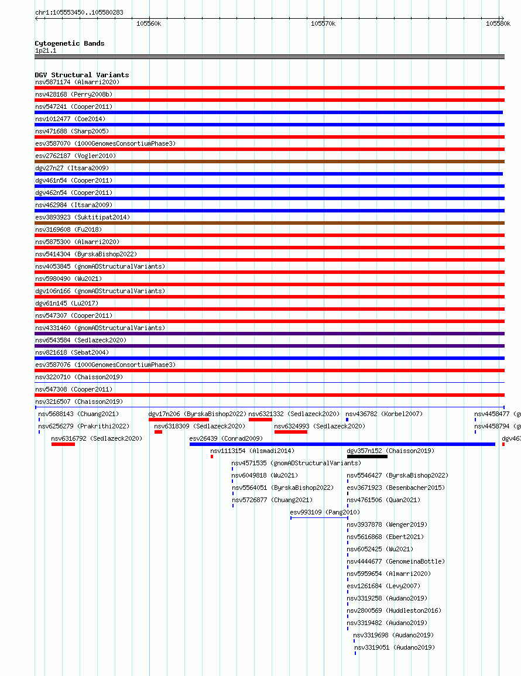Open the nsv1012477 (Coe2014) entry
Viewport: 521px width, 676px height.
pyautogui.click(x=70, y=119)
